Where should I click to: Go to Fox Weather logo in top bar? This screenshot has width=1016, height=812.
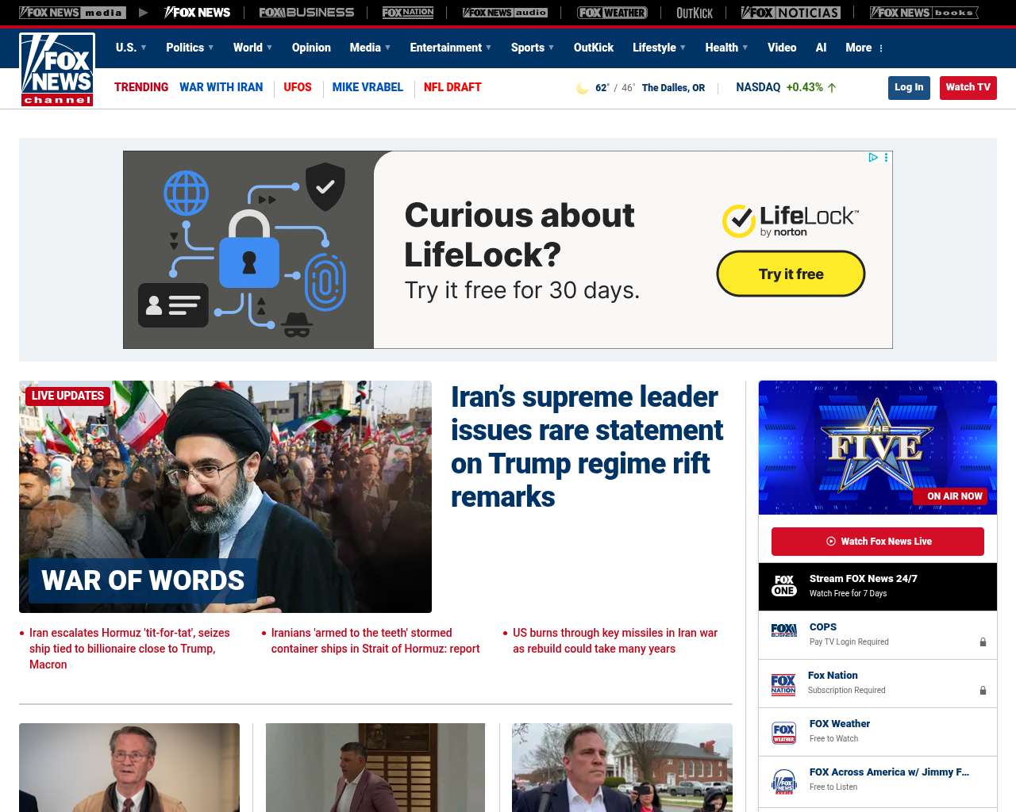[x=612, y=13]
